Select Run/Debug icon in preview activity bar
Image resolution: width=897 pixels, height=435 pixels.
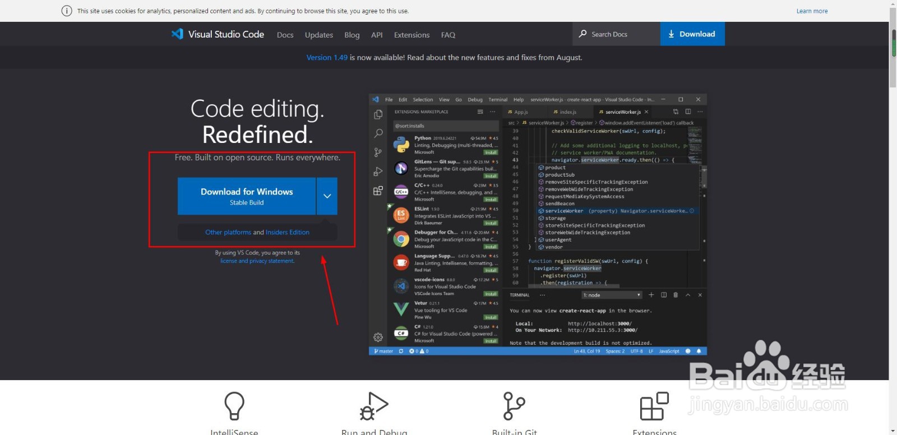(x=378, y=172)
